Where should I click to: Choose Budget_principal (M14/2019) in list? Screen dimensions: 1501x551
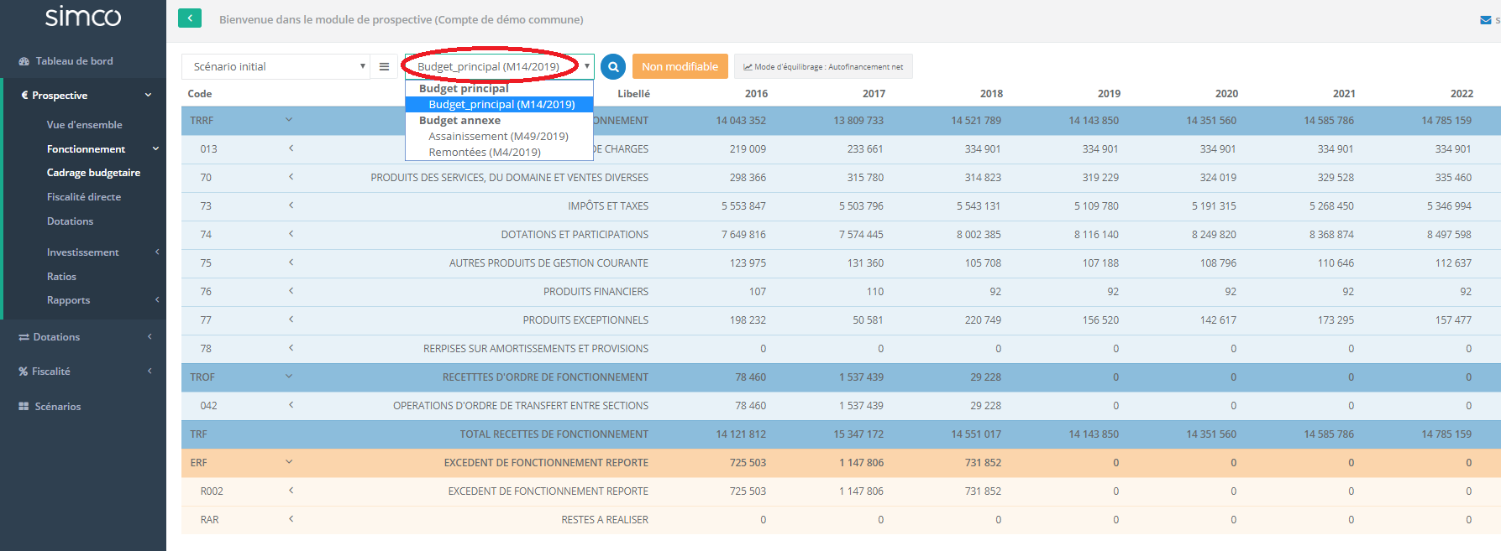pos(501,104)
